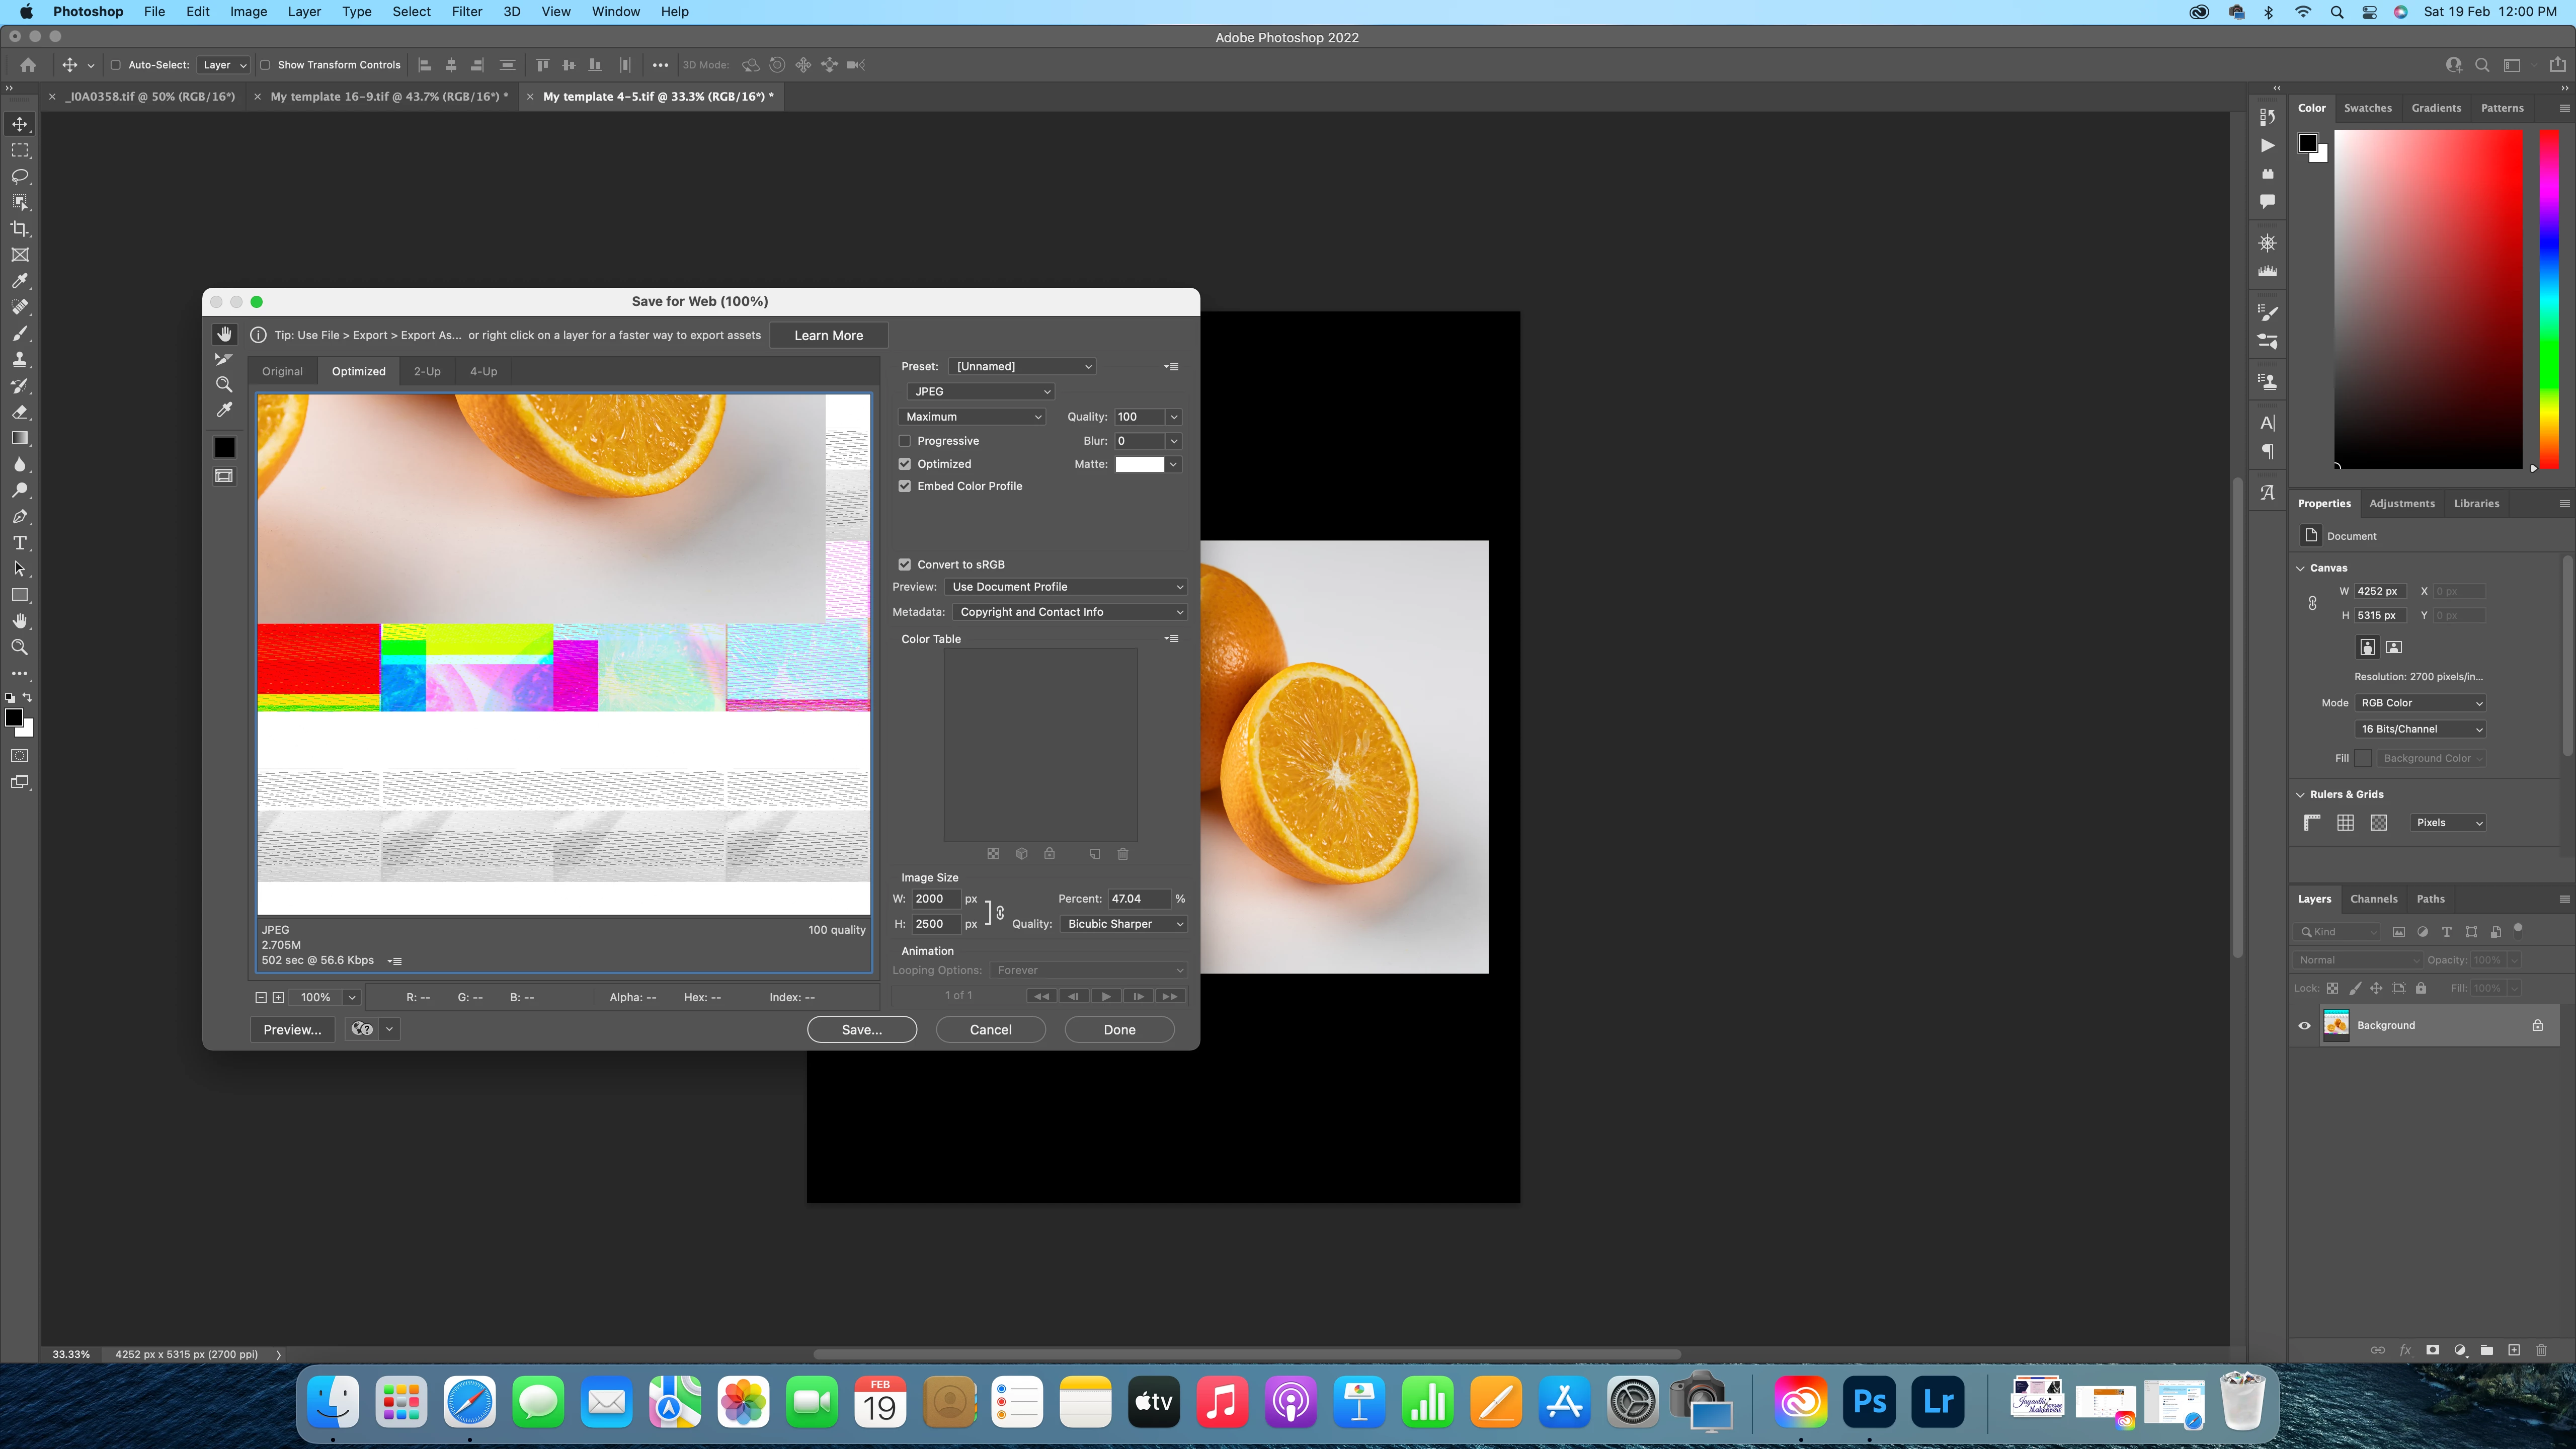Viewport: 2576px width, 1449px height.
Task: Select the Zoom tool in Save for Web dialog
Action: [x=224, y=385]
